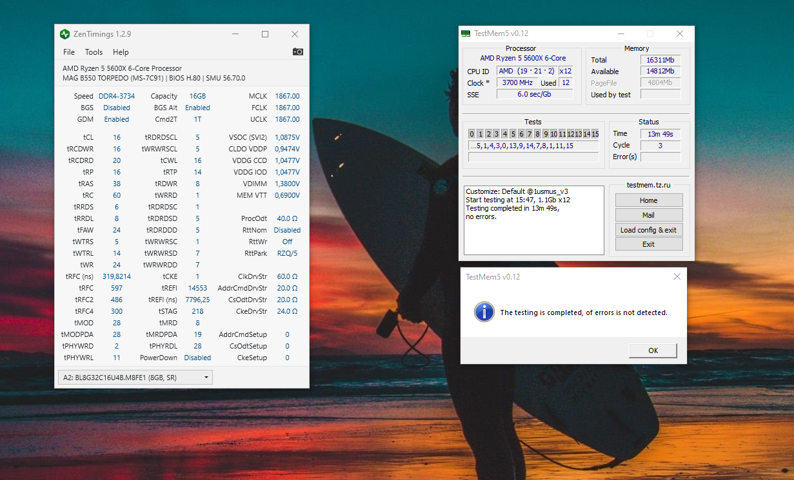Click the Exit button in TestMem5
794x480 pixels.
click(649, 244)
